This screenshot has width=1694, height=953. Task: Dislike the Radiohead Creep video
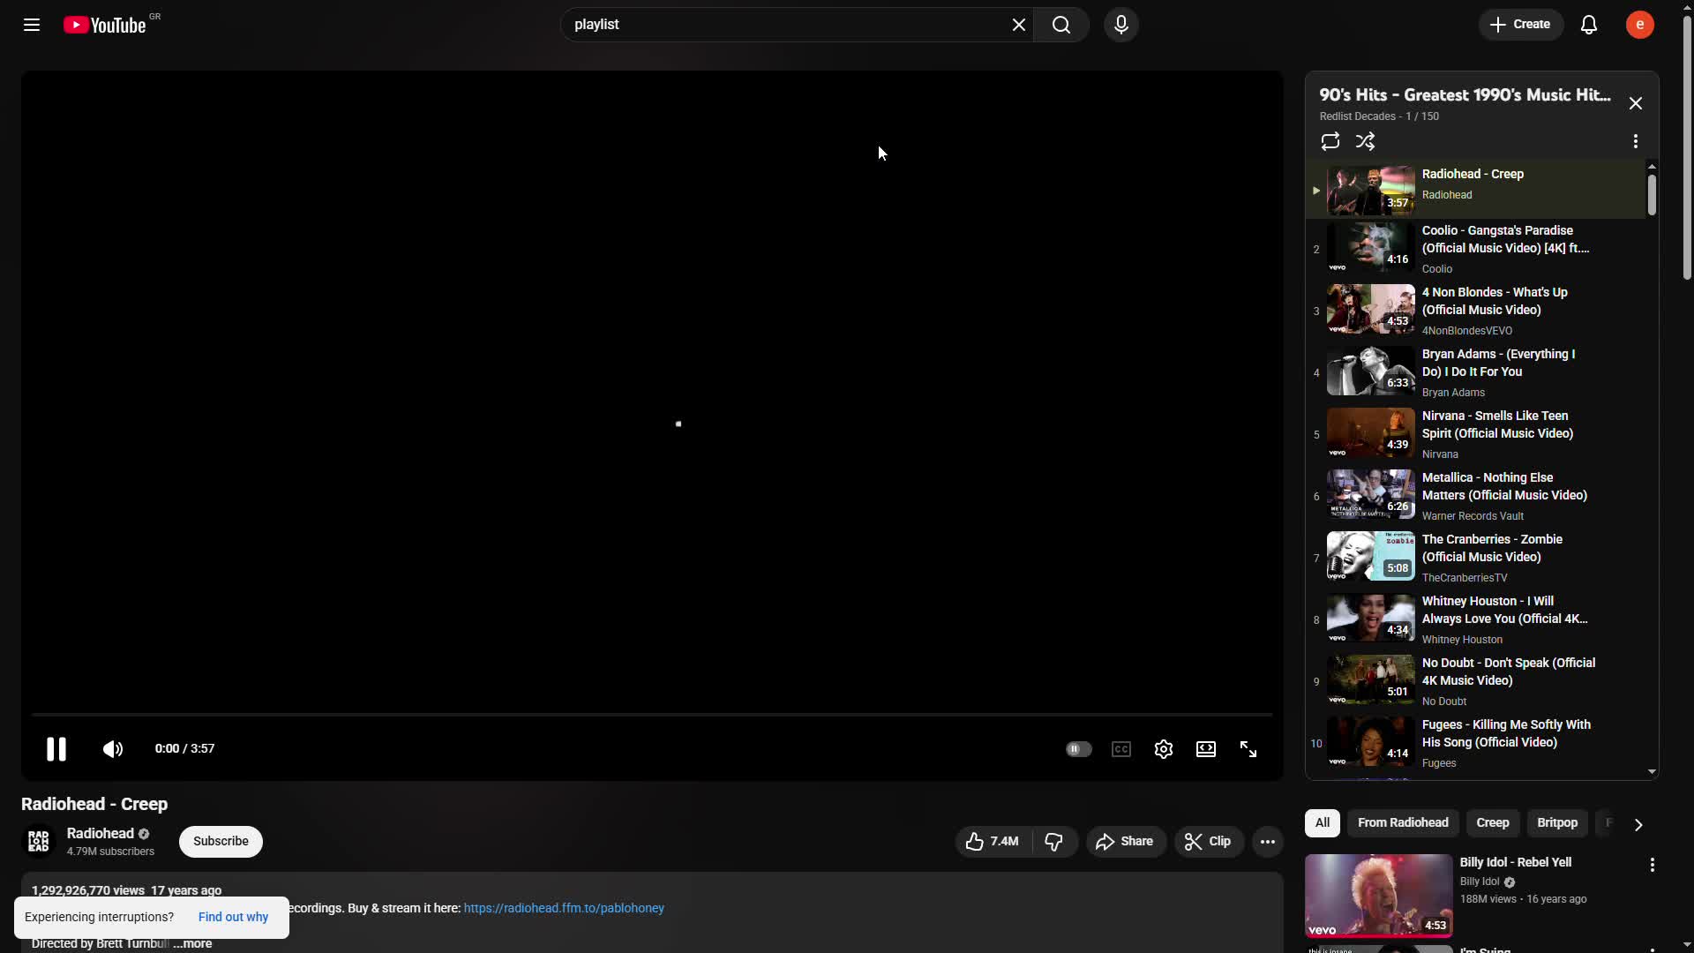(1053, 842)
